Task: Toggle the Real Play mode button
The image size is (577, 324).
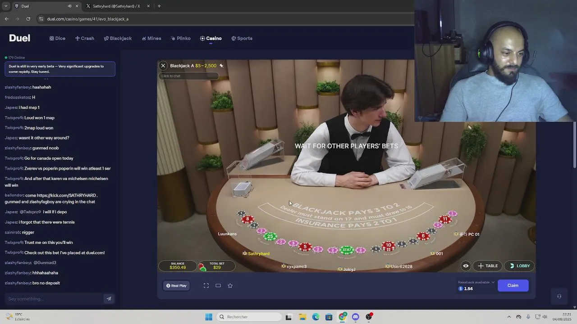Action: point(176,286)
